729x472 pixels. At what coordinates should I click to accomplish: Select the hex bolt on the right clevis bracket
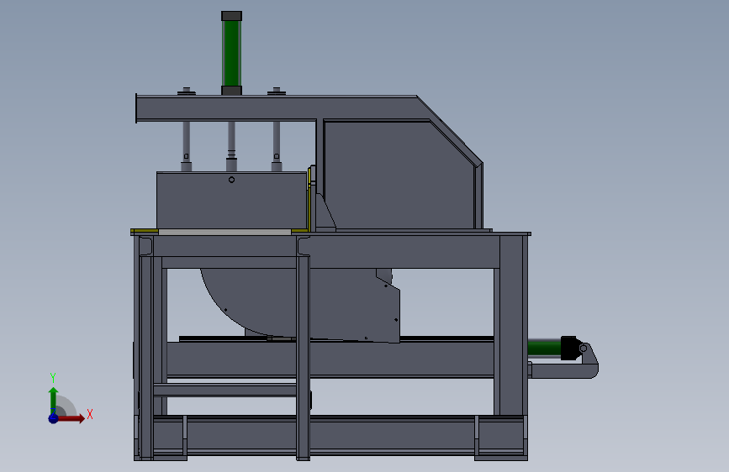[583, 348]
